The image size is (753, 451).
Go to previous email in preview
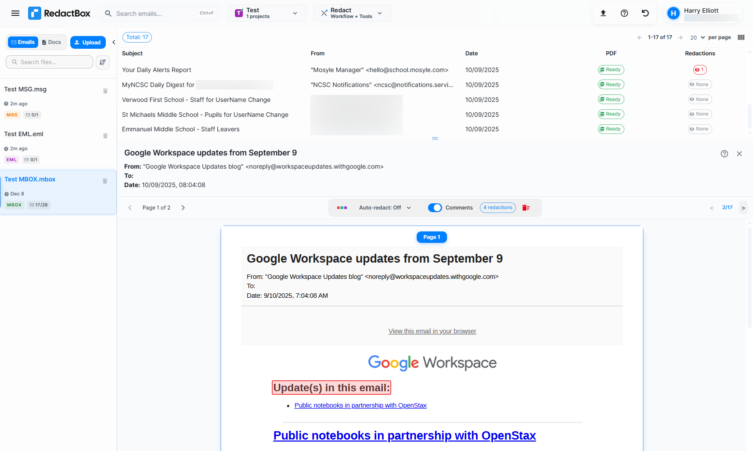[x=712, y=208]
